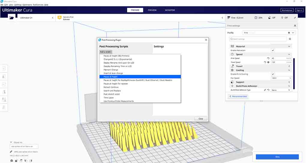Screen dimensions: 306x163
Task: Collapse the Cooling settings section
Action: point(289,70)
